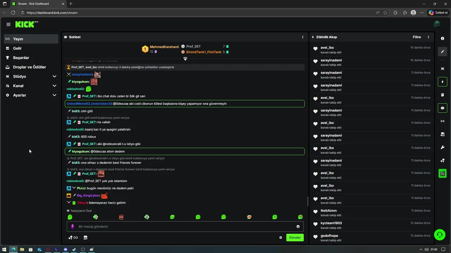451x253 pixels.
Task: Select Başarılar in left sidebar
Action: point(31,58)
